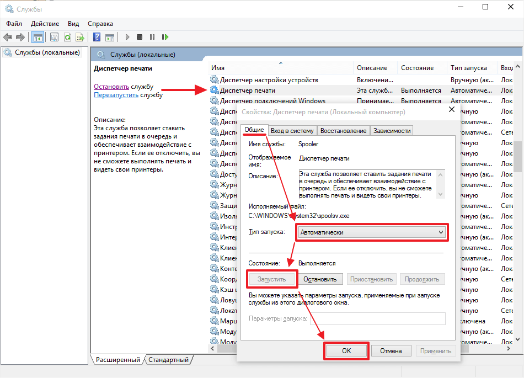Viewport: 524px width, 378px height.
Task: Click the Refresh toolbar icon
Action: pos(67,37)
